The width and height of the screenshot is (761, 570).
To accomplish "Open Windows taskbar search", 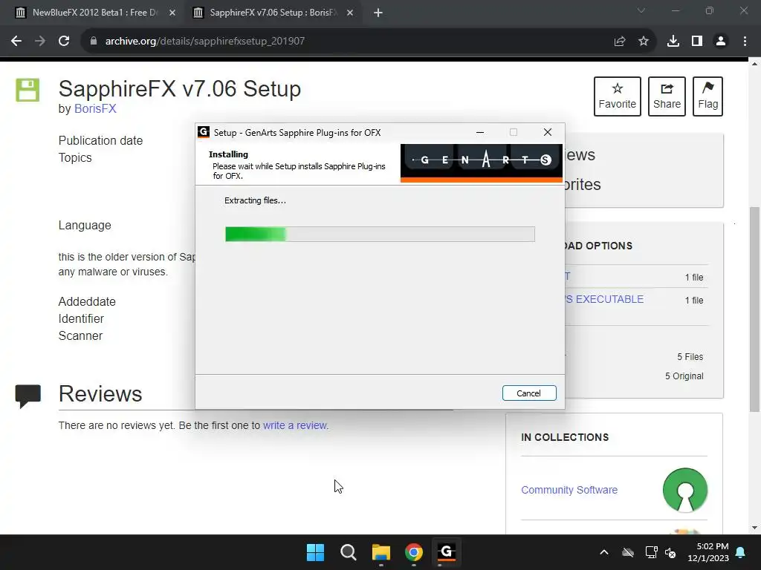I will point(348,552).
